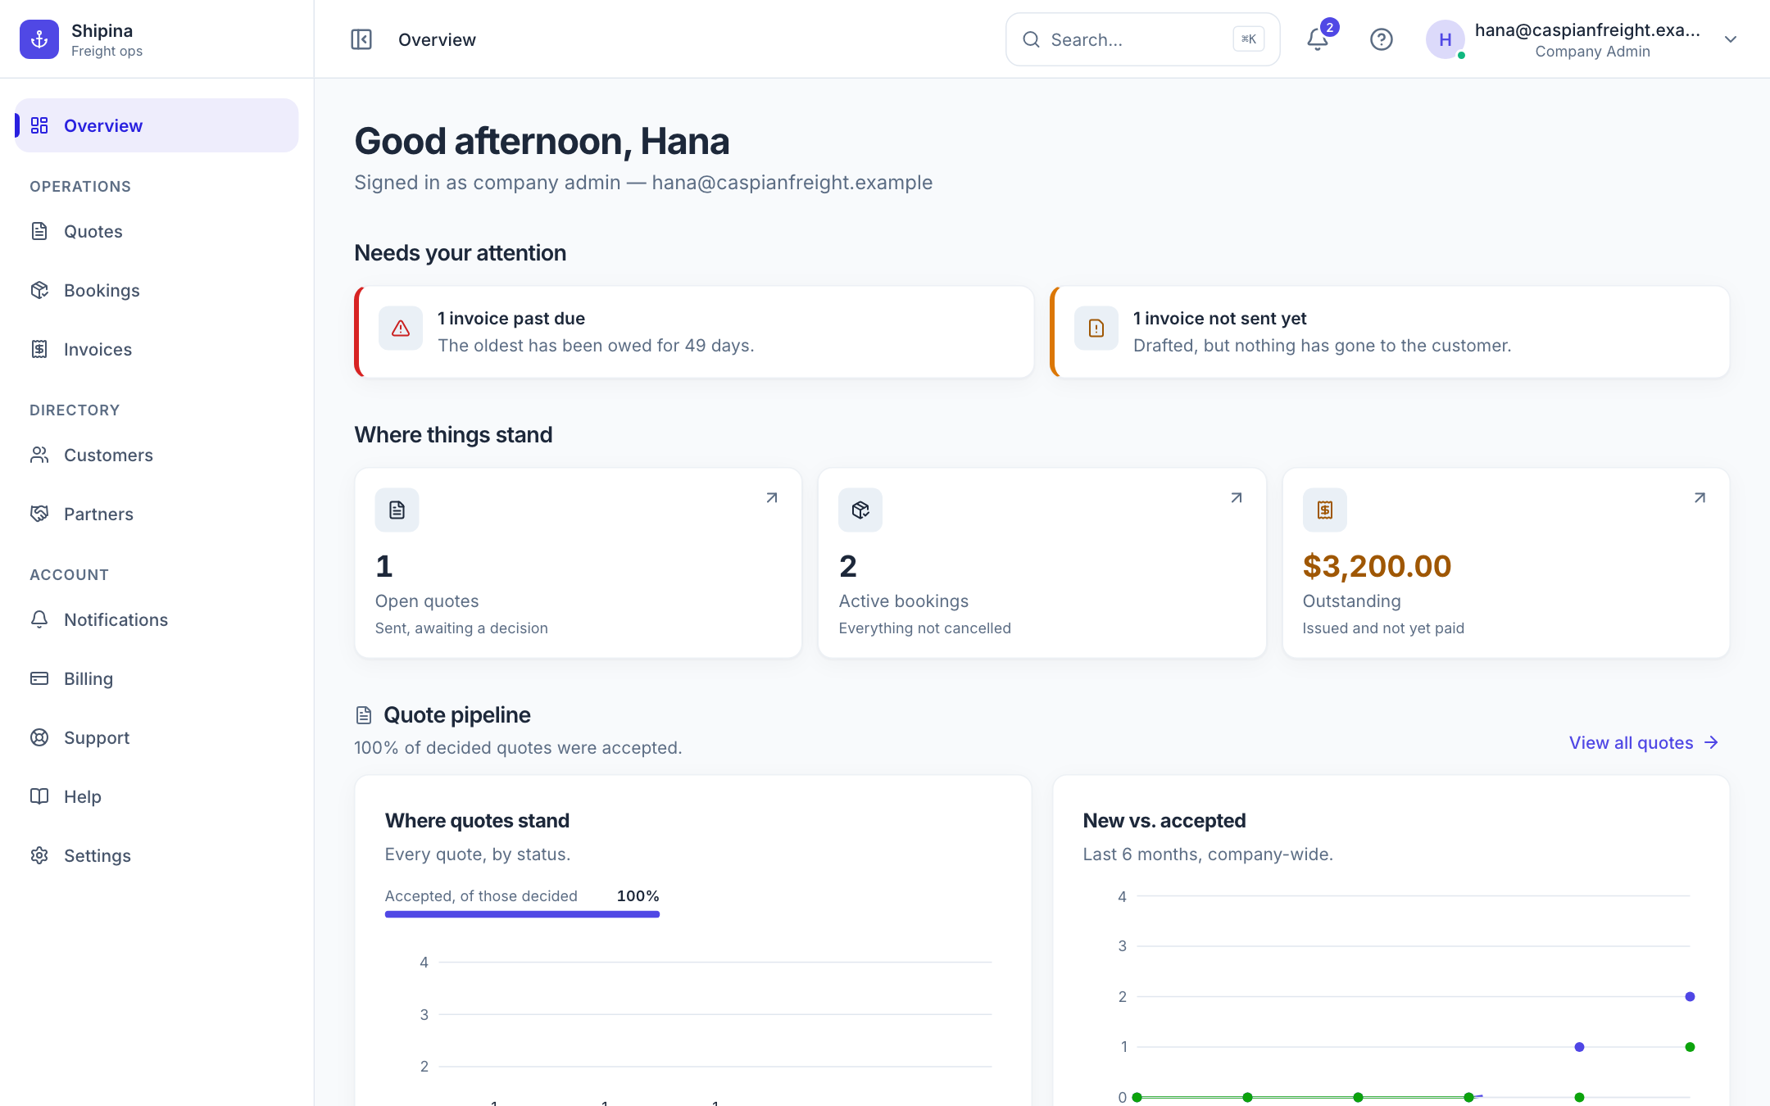Screen dimensions: 1770x1106
Task: Open Partners in the sidebar
Action: tap(157, 514)
